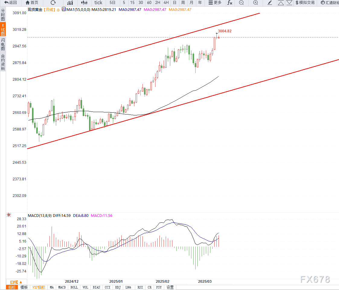Open the 更多 more options menu
339x290 pixels.
(215, 3)
